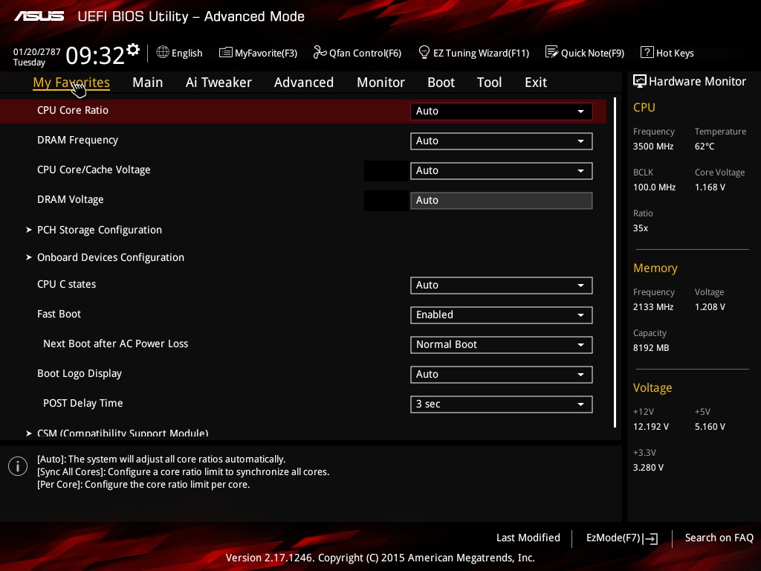Image resolution: width=761 pixels, height=571 pixels.
Task: Select the POST Delay Time label
Action: pos(83,404)
